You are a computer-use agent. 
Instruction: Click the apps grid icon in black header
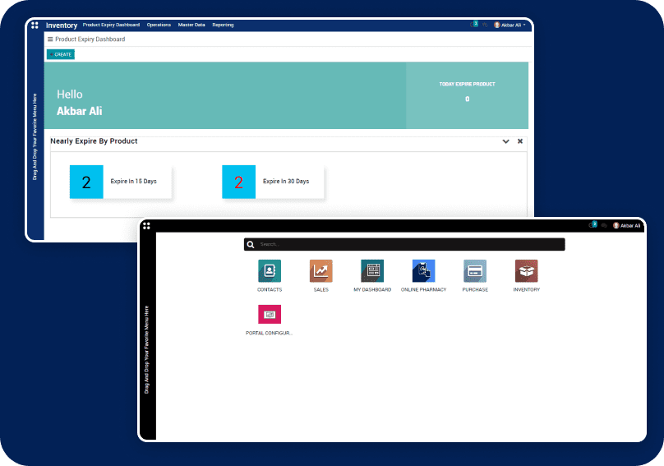coord(146,225)
